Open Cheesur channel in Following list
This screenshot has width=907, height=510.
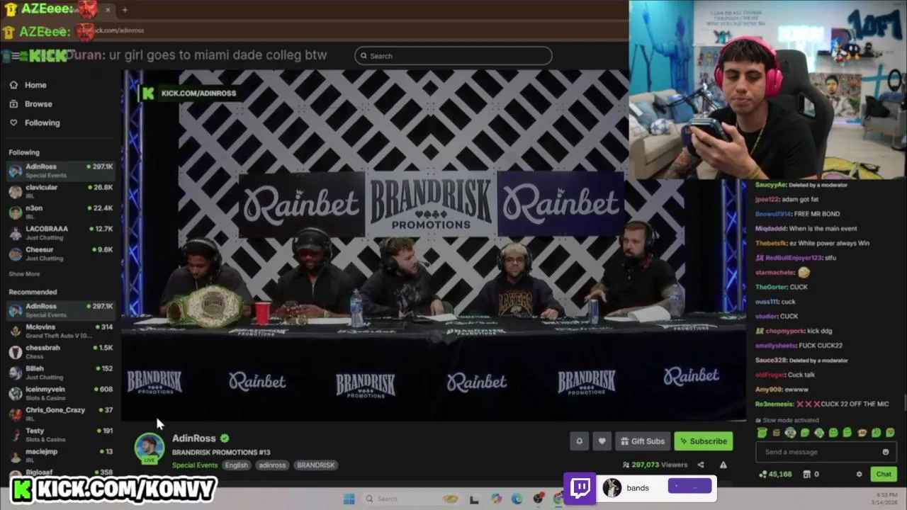(61, 254)
